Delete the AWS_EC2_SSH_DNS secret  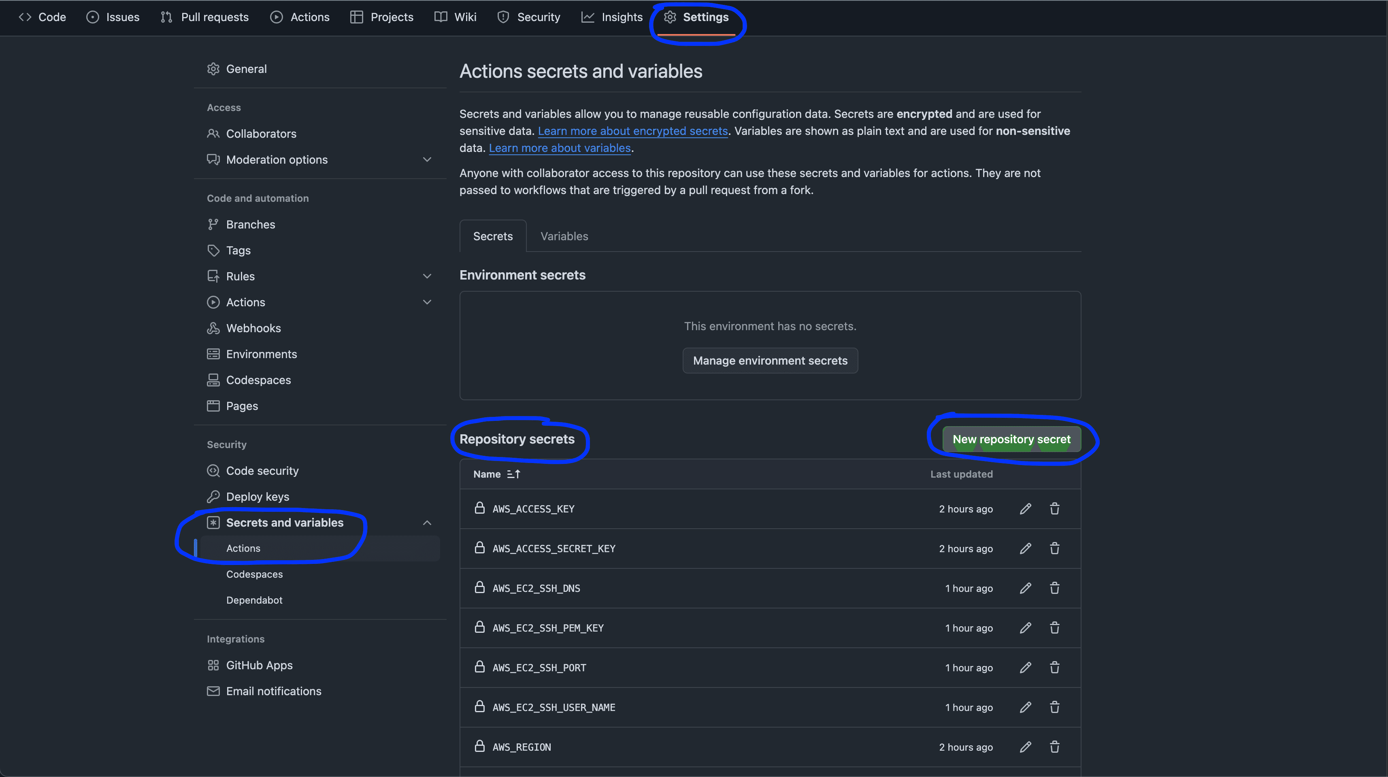(1054, 588)
